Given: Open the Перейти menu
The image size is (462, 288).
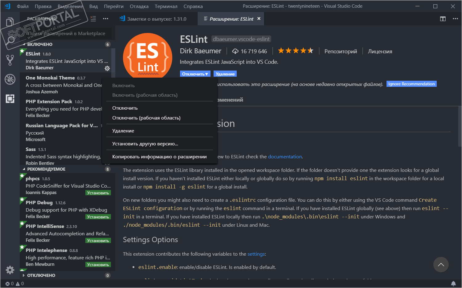Looking at the screenshot, I should click(x=114, y=6).
